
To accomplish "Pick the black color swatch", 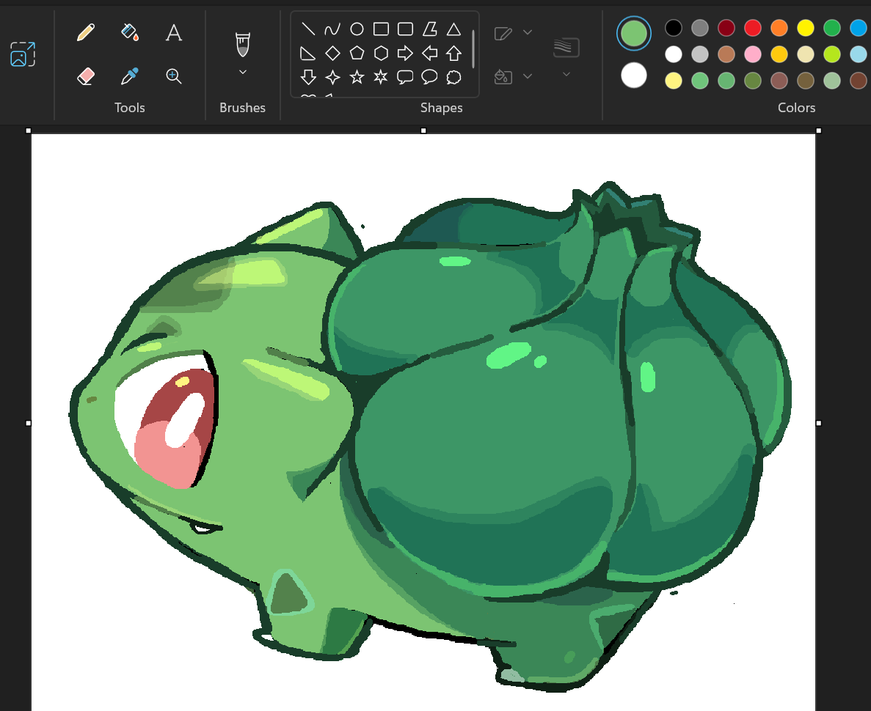I will coord(674,27).
